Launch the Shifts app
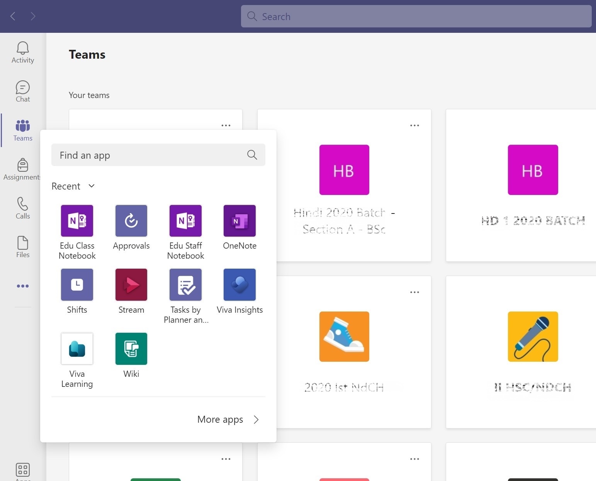The width and height of the screenshot is (596, 481). tap(77, 285)
